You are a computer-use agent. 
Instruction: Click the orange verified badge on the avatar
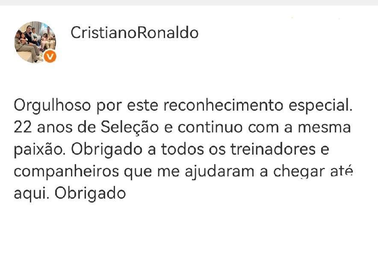click(50, 56)
